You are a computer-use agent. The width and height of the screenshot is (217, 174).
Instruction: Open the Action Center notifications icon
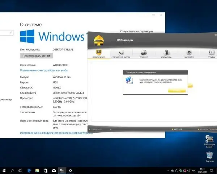point(212,170)
